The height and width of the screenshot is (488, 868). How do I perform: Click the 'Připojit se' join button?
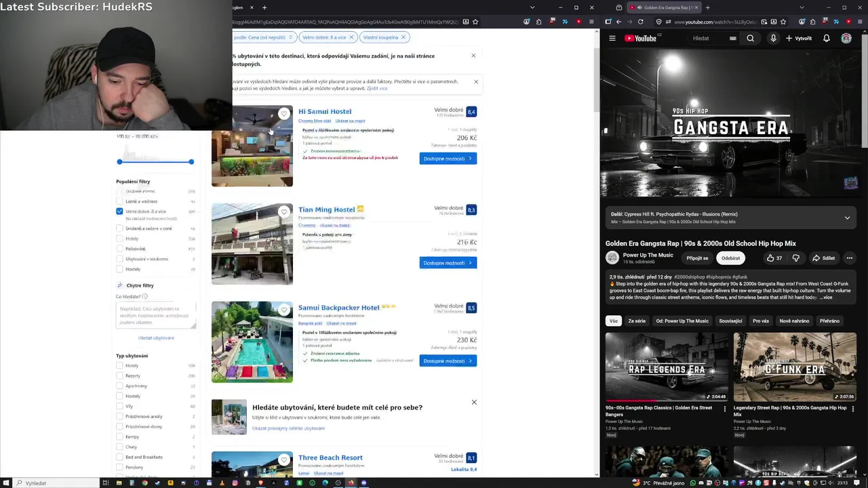coord(697,258)
